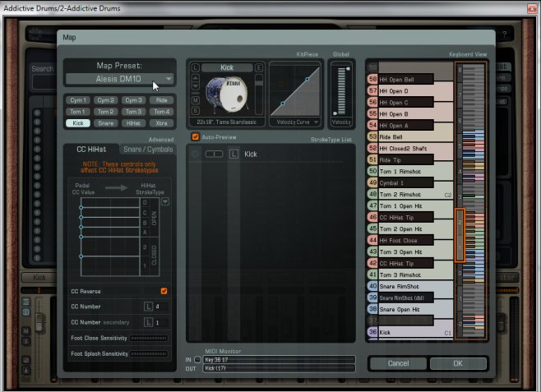Image resolution: width=541 pixels, height=392 pixels.
Task: Click the lower velocity curve node
Action: tap(283, 103)
